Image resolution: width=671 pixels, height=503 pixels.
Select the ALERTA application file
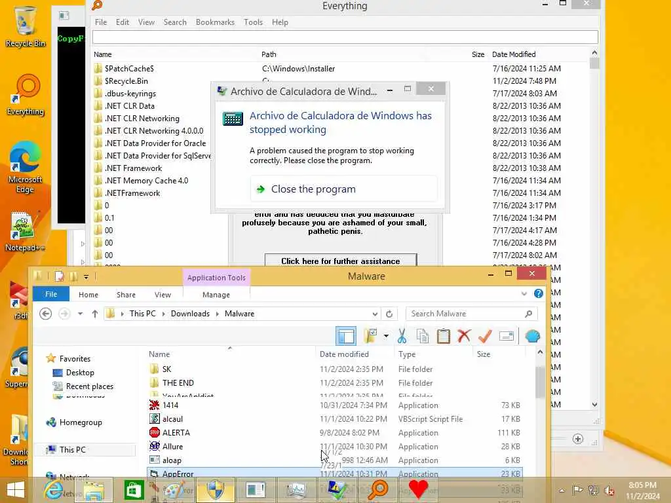[335, 432]
